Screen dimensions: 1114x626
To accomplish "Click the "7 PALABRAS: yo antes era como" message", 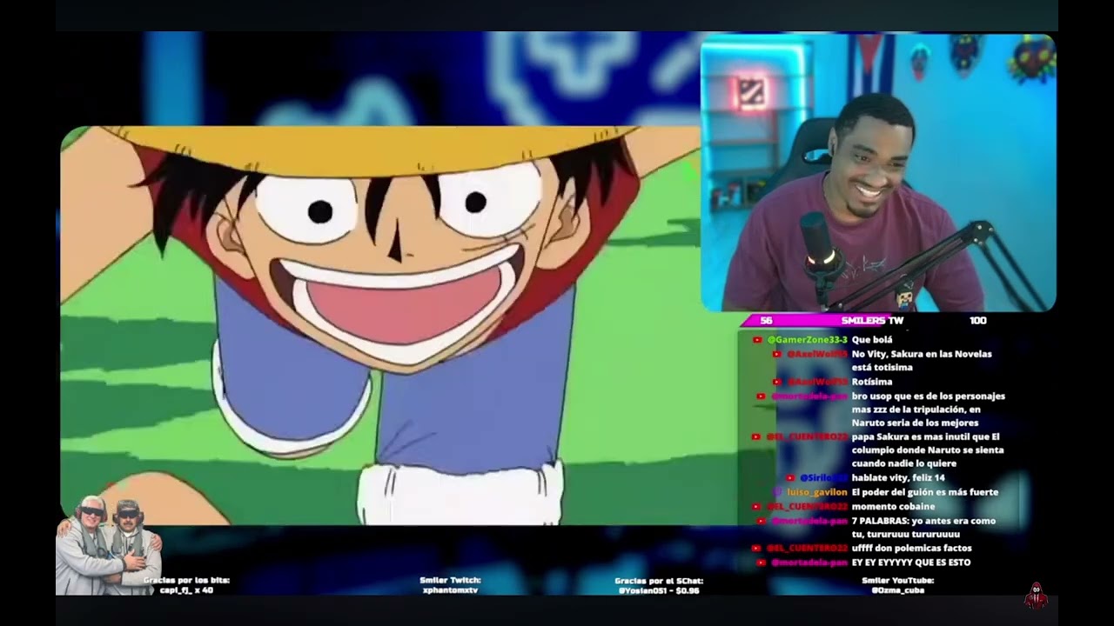I will (923, 528).
